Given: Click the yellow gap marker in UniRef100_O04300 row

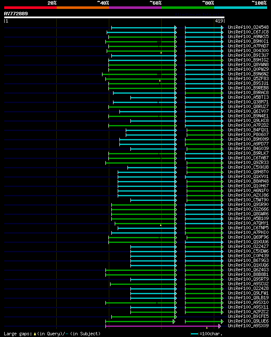Looking at the screenshot, I should tap(161, 53).
